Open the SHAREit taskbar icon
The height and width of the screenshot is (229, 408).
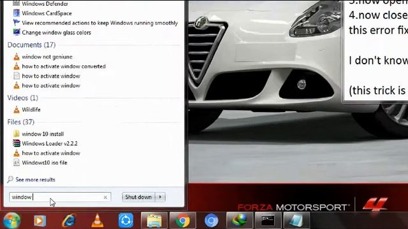[126, 221]
